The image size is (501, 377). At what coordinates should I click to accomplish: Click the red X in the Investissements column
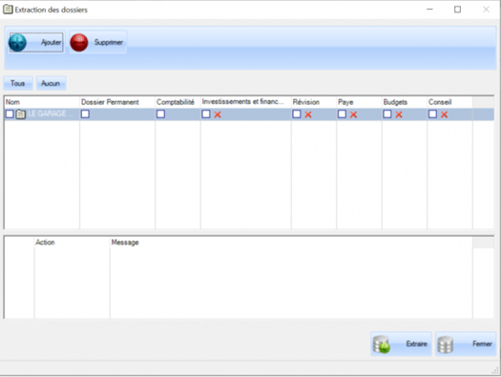pyautogui.click(x=218, y=115)
